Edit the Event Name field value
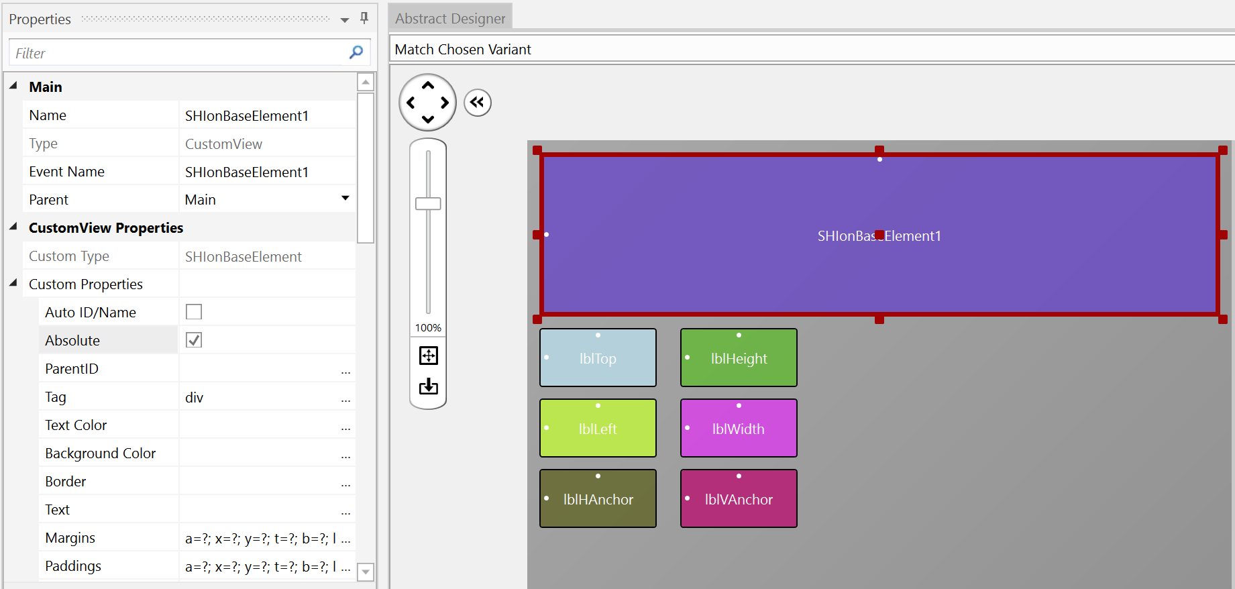Image resolution: width=1235 pixels, height=589 pixels. point(267,172)
